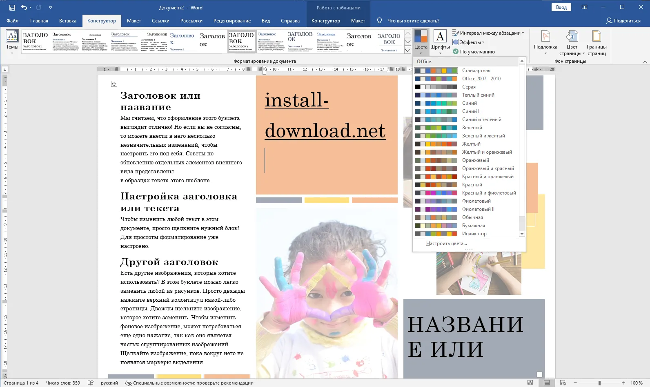Click the lightbulb Tell Me icon

pos(379,21)
